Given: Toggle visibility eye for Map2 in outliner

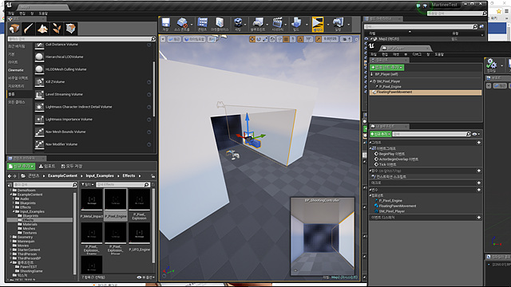Looking at the screenshot, I should (366, 39).
